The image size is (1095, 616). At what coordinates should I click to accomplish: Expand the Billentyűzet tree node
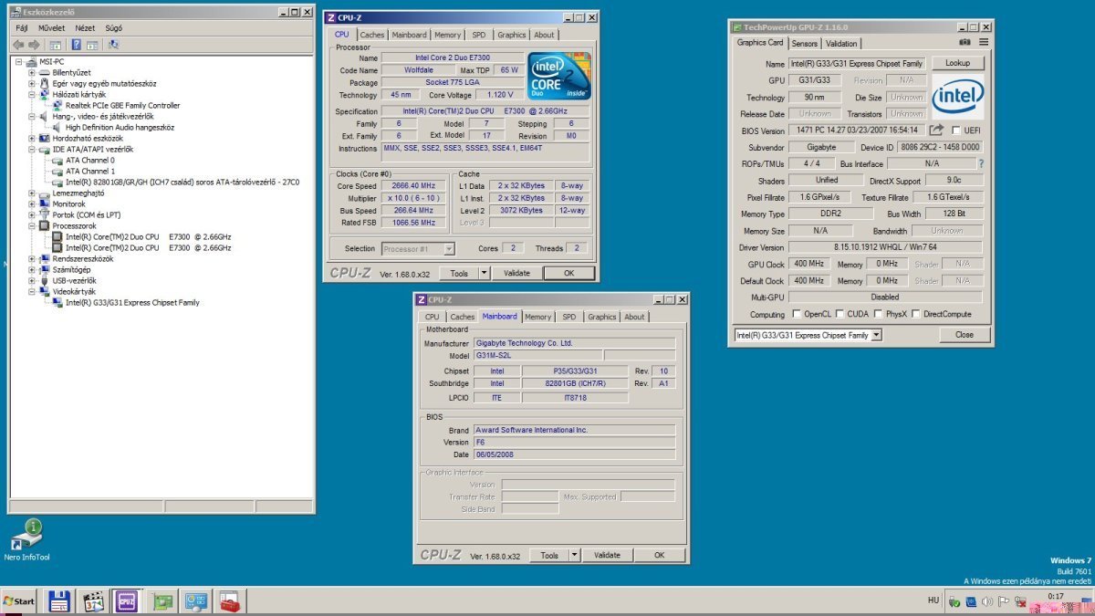(32, 72)
